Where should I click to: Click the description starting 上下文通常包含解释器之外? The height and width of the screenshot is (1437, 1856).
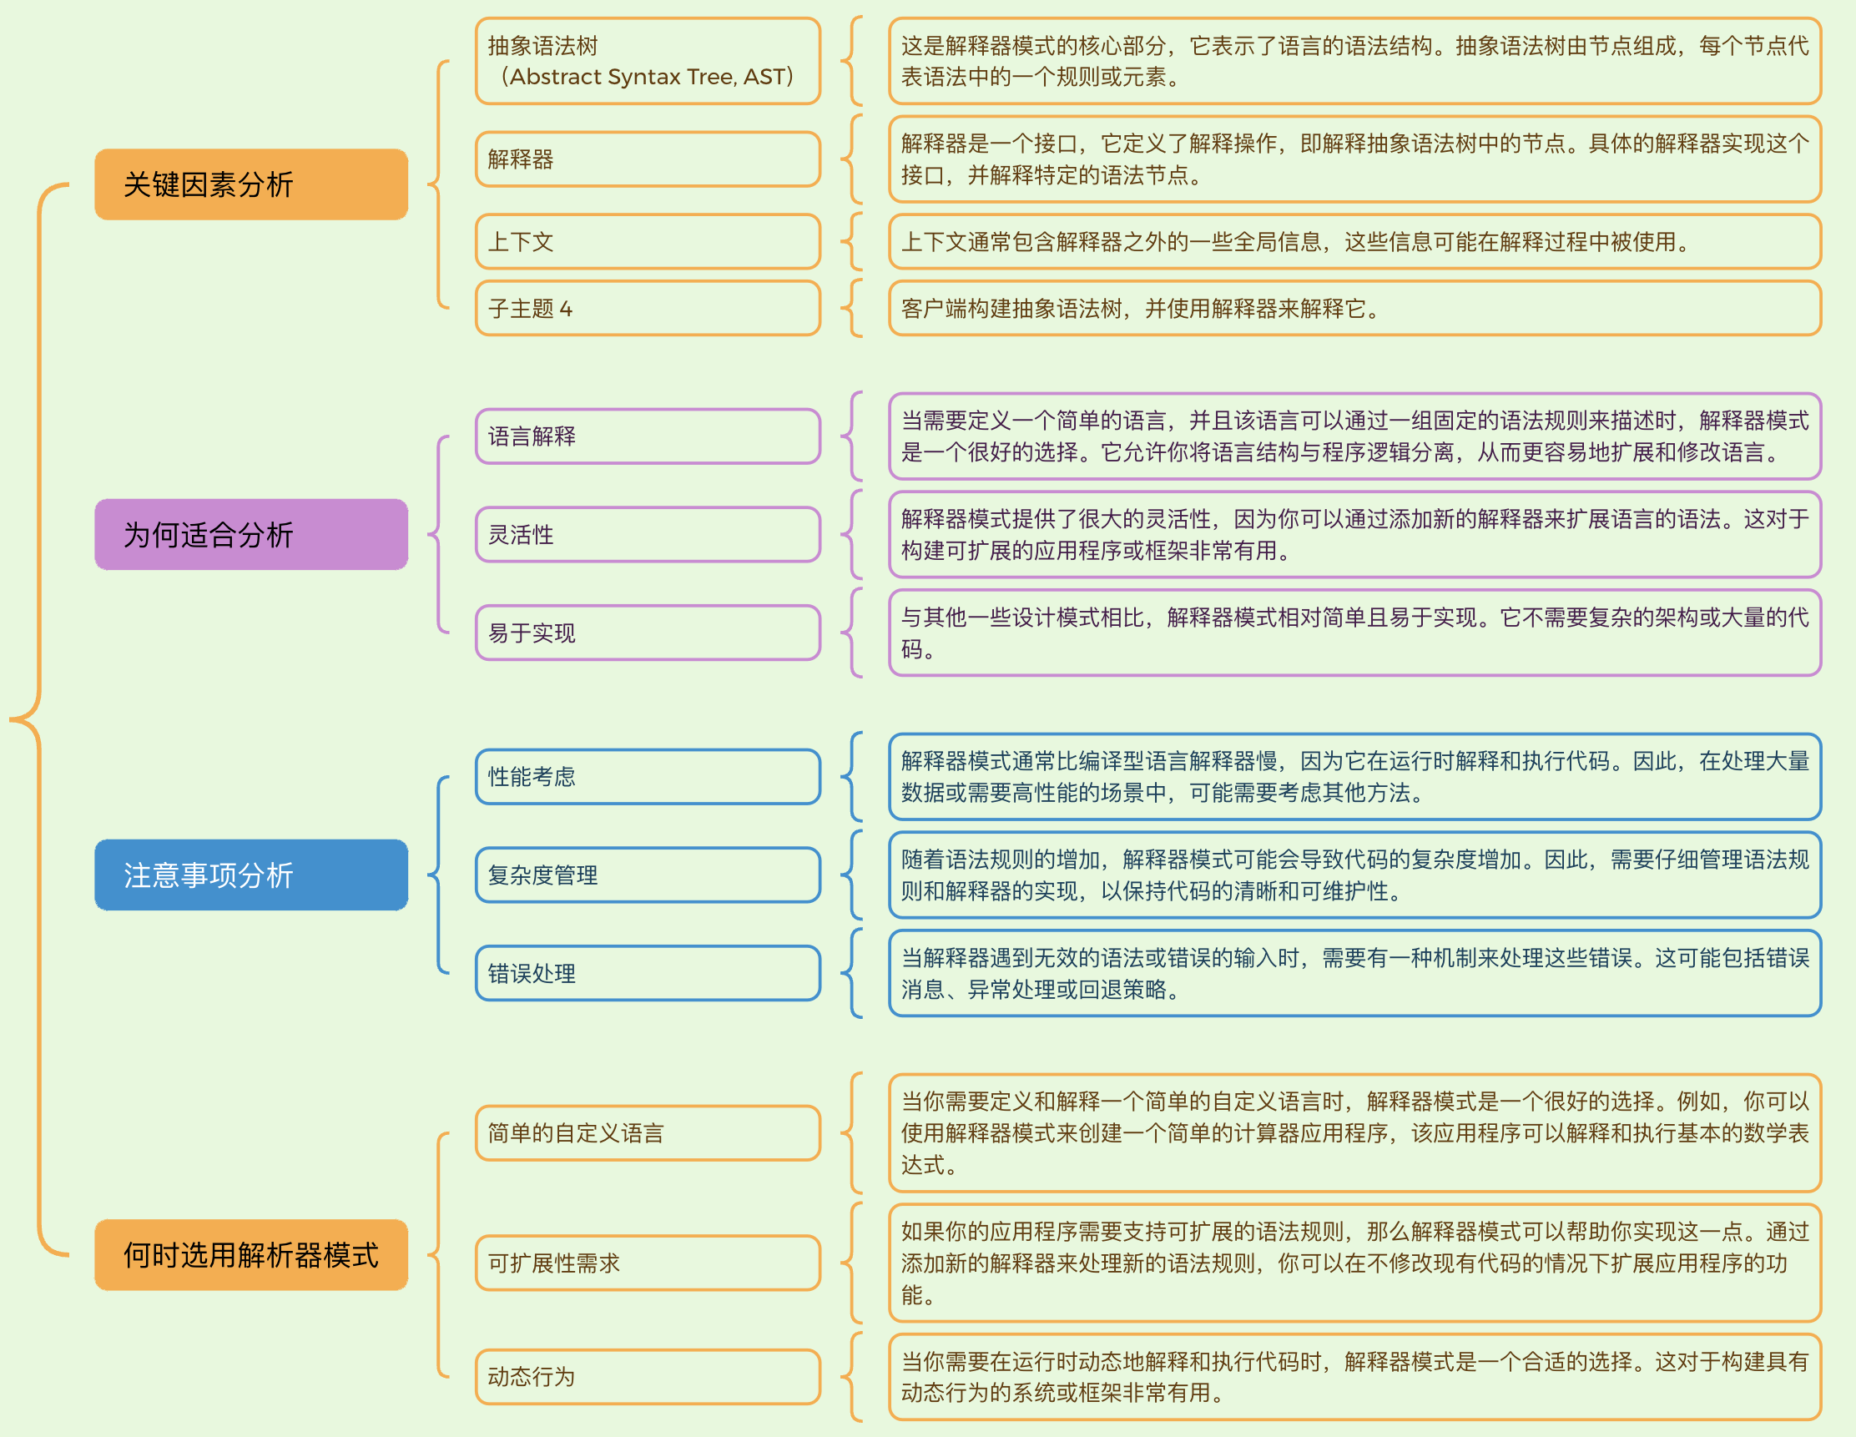coord(1355,242)
